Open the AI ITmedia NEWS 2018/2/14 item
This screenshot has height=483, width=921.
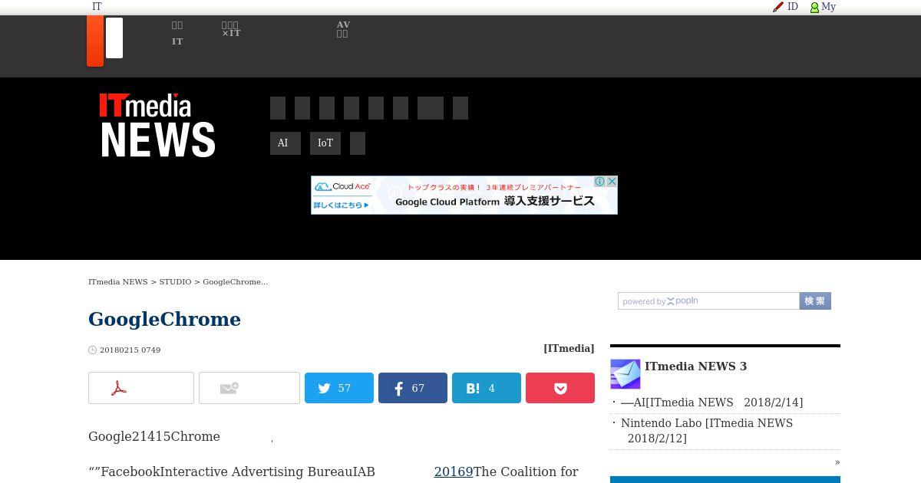pyautogui.click(x=711, y=402)
